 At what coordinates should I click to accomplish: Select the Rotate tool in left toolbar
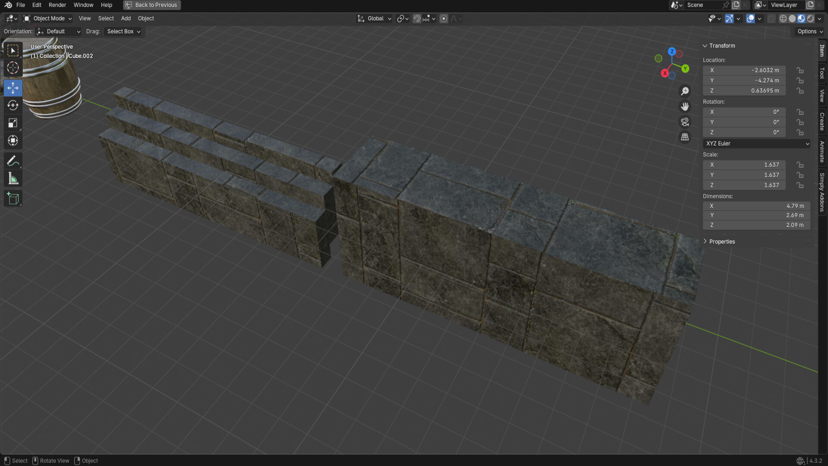pos(13,105)
